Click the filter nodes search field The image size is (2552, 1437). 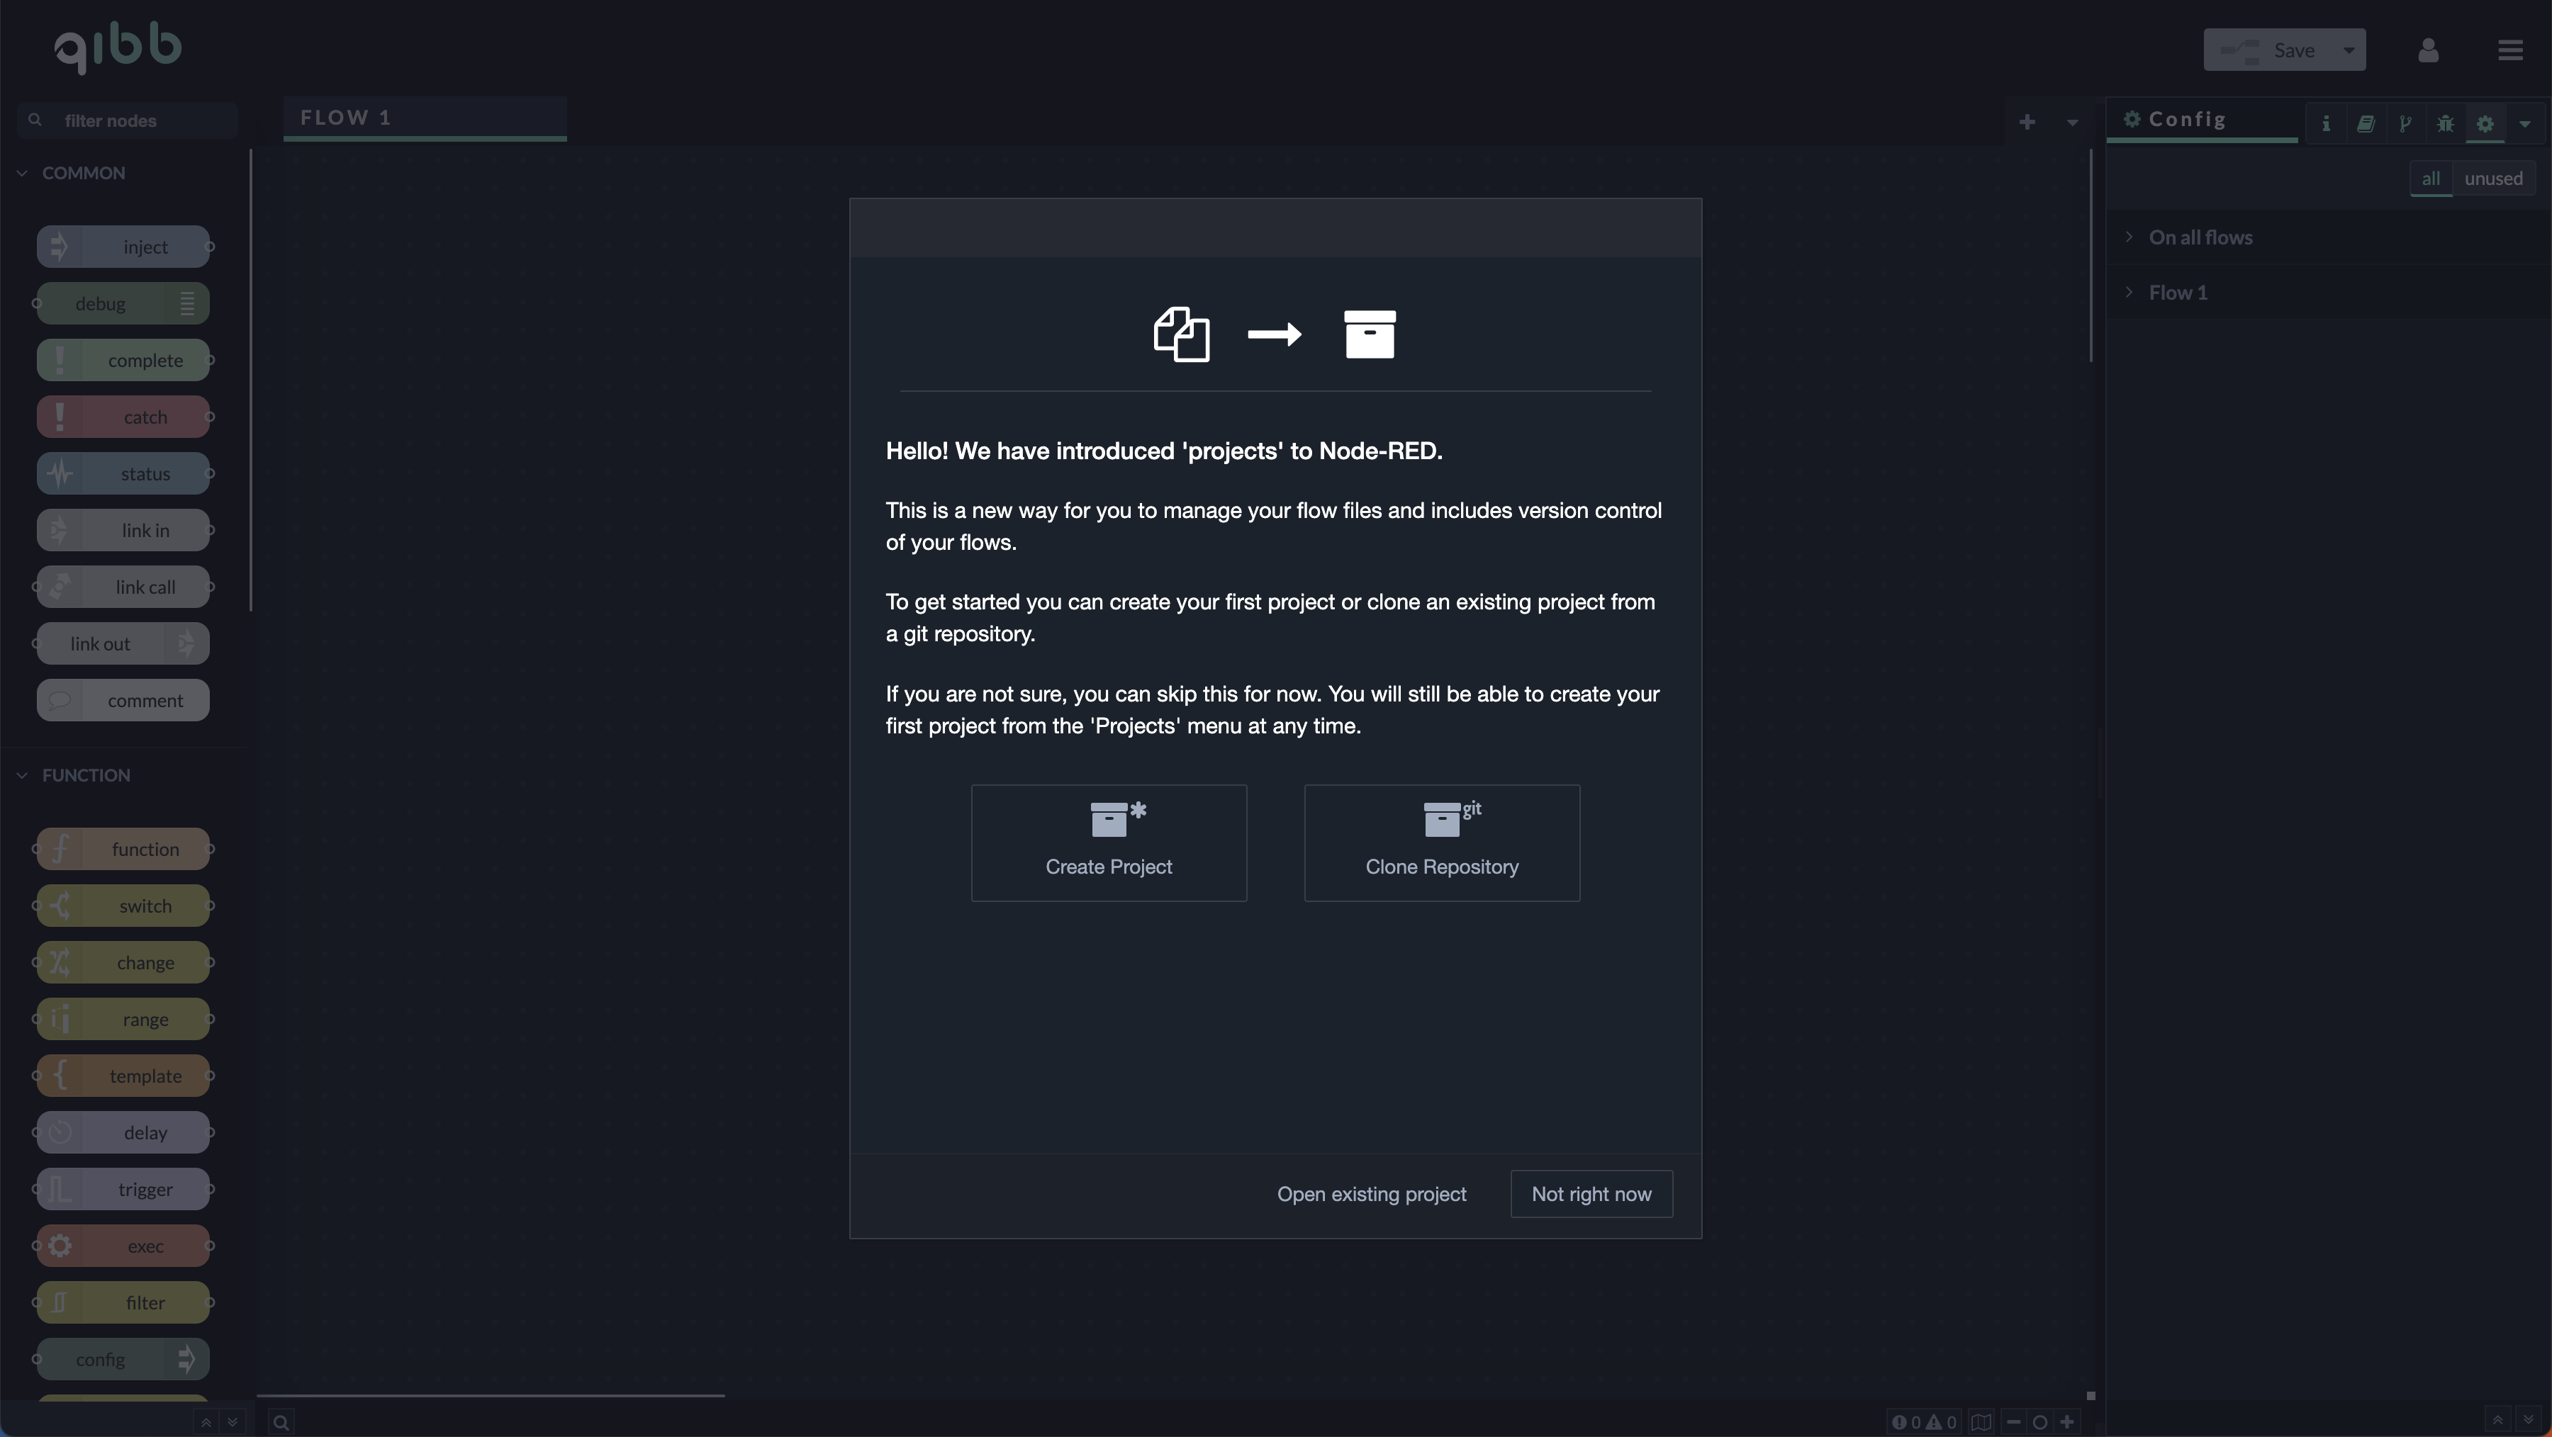coord(124,120)
